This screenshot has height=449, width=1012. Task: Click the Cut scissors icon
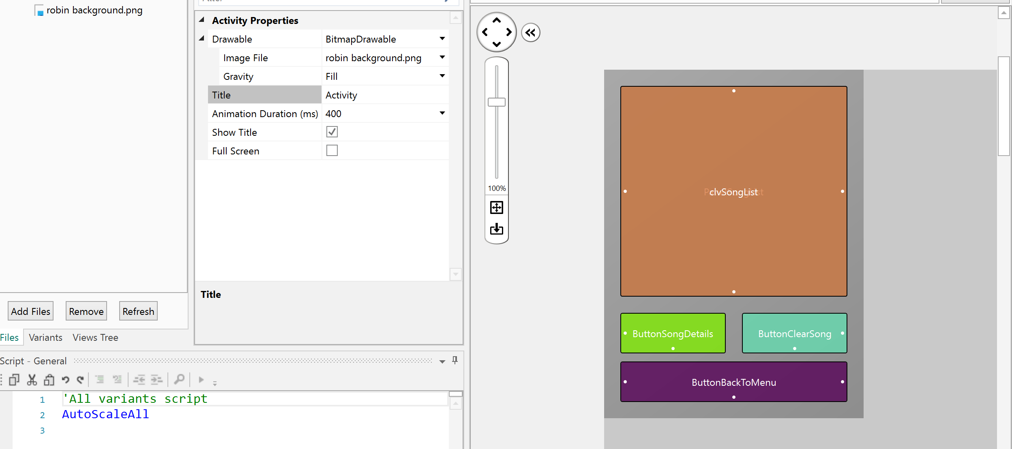(32, 380)
